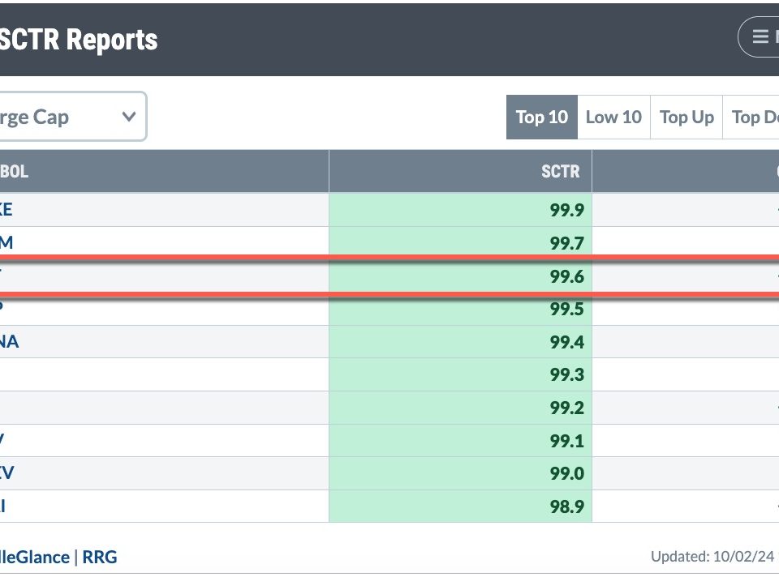Open the CandleGlance link
Screen dimensions: 779x577
pyautogui.click(x=34, y=557)
